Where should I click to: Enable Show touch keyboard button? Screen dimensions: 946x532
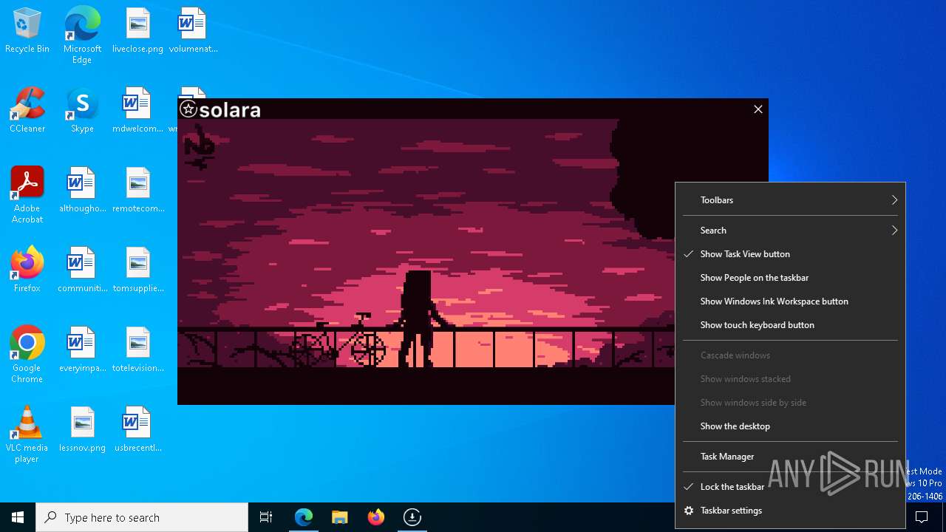click(790, 325)
